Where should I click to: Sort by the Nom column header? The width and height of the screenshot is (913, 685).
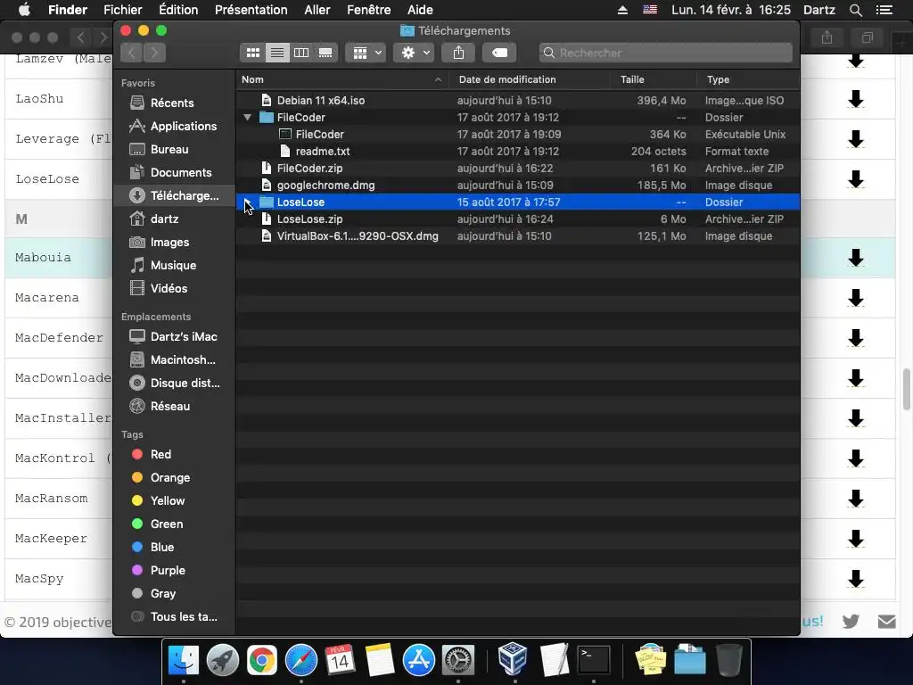341,79
